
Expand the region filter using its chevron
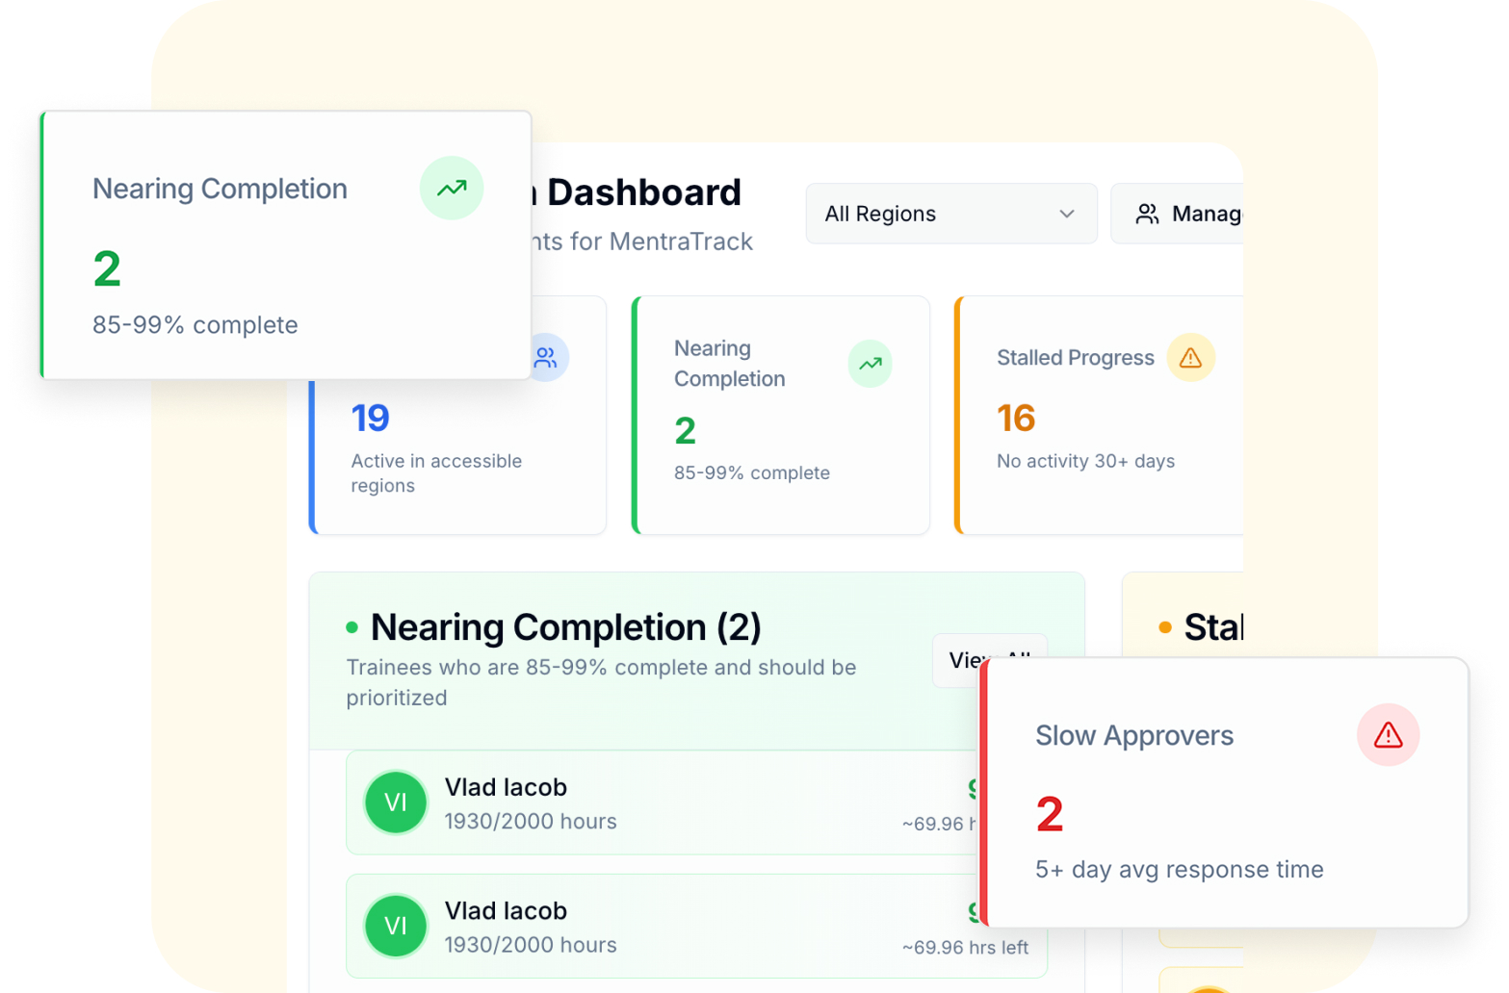click(1067, 214)
